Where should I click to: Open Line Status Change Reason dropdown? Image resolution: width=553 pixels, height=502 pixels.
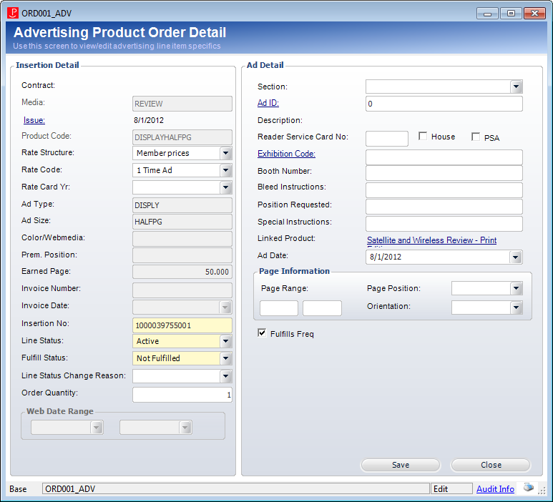(x=226, y=376)
